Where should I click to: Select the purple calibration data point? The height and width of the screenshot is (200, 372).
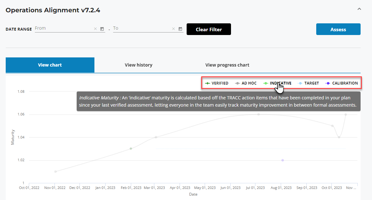(283, 160)
